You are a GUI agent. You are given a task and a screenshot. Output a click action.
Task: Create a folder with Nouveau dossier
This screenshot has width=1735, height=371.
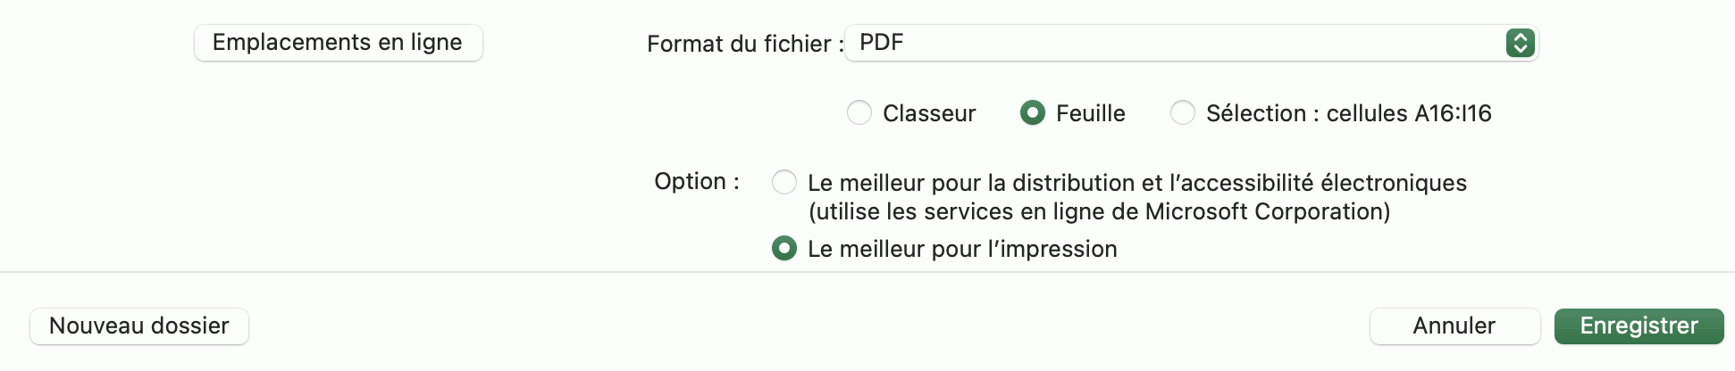[x=139, y=326]
